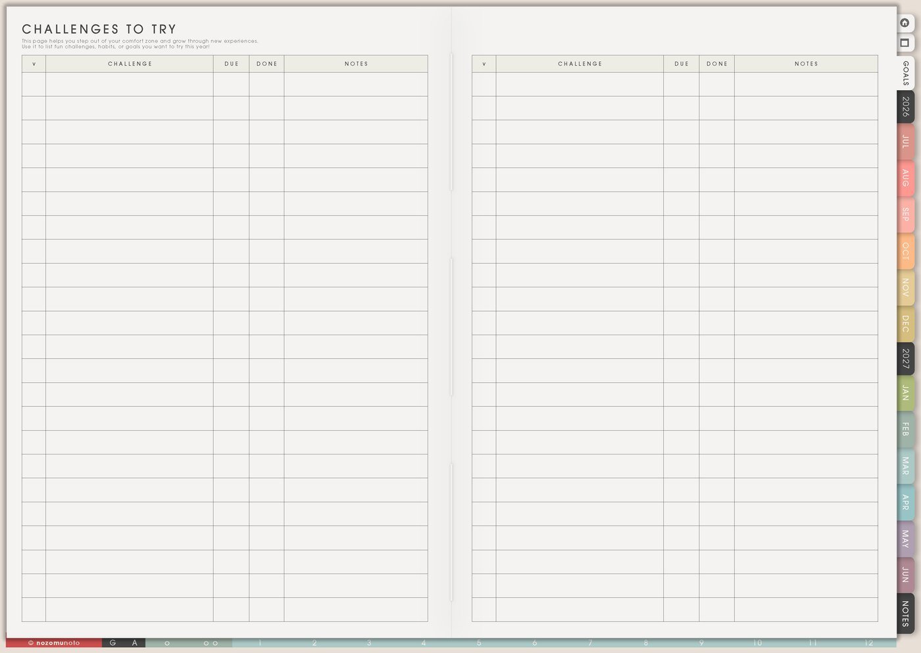Open bottom tab number 8

click(x=646, y=643)
